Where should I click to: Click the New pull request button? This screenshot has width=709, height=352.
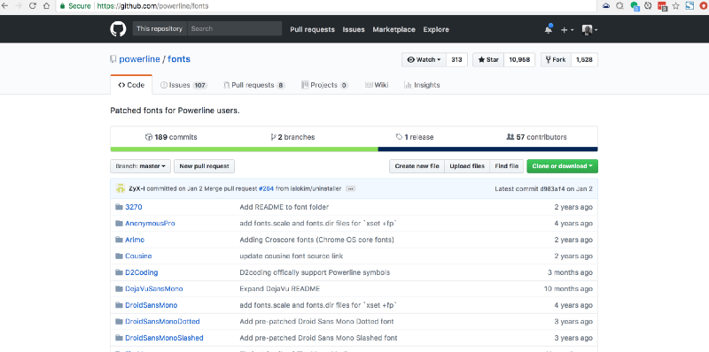(x=205, y=166)
